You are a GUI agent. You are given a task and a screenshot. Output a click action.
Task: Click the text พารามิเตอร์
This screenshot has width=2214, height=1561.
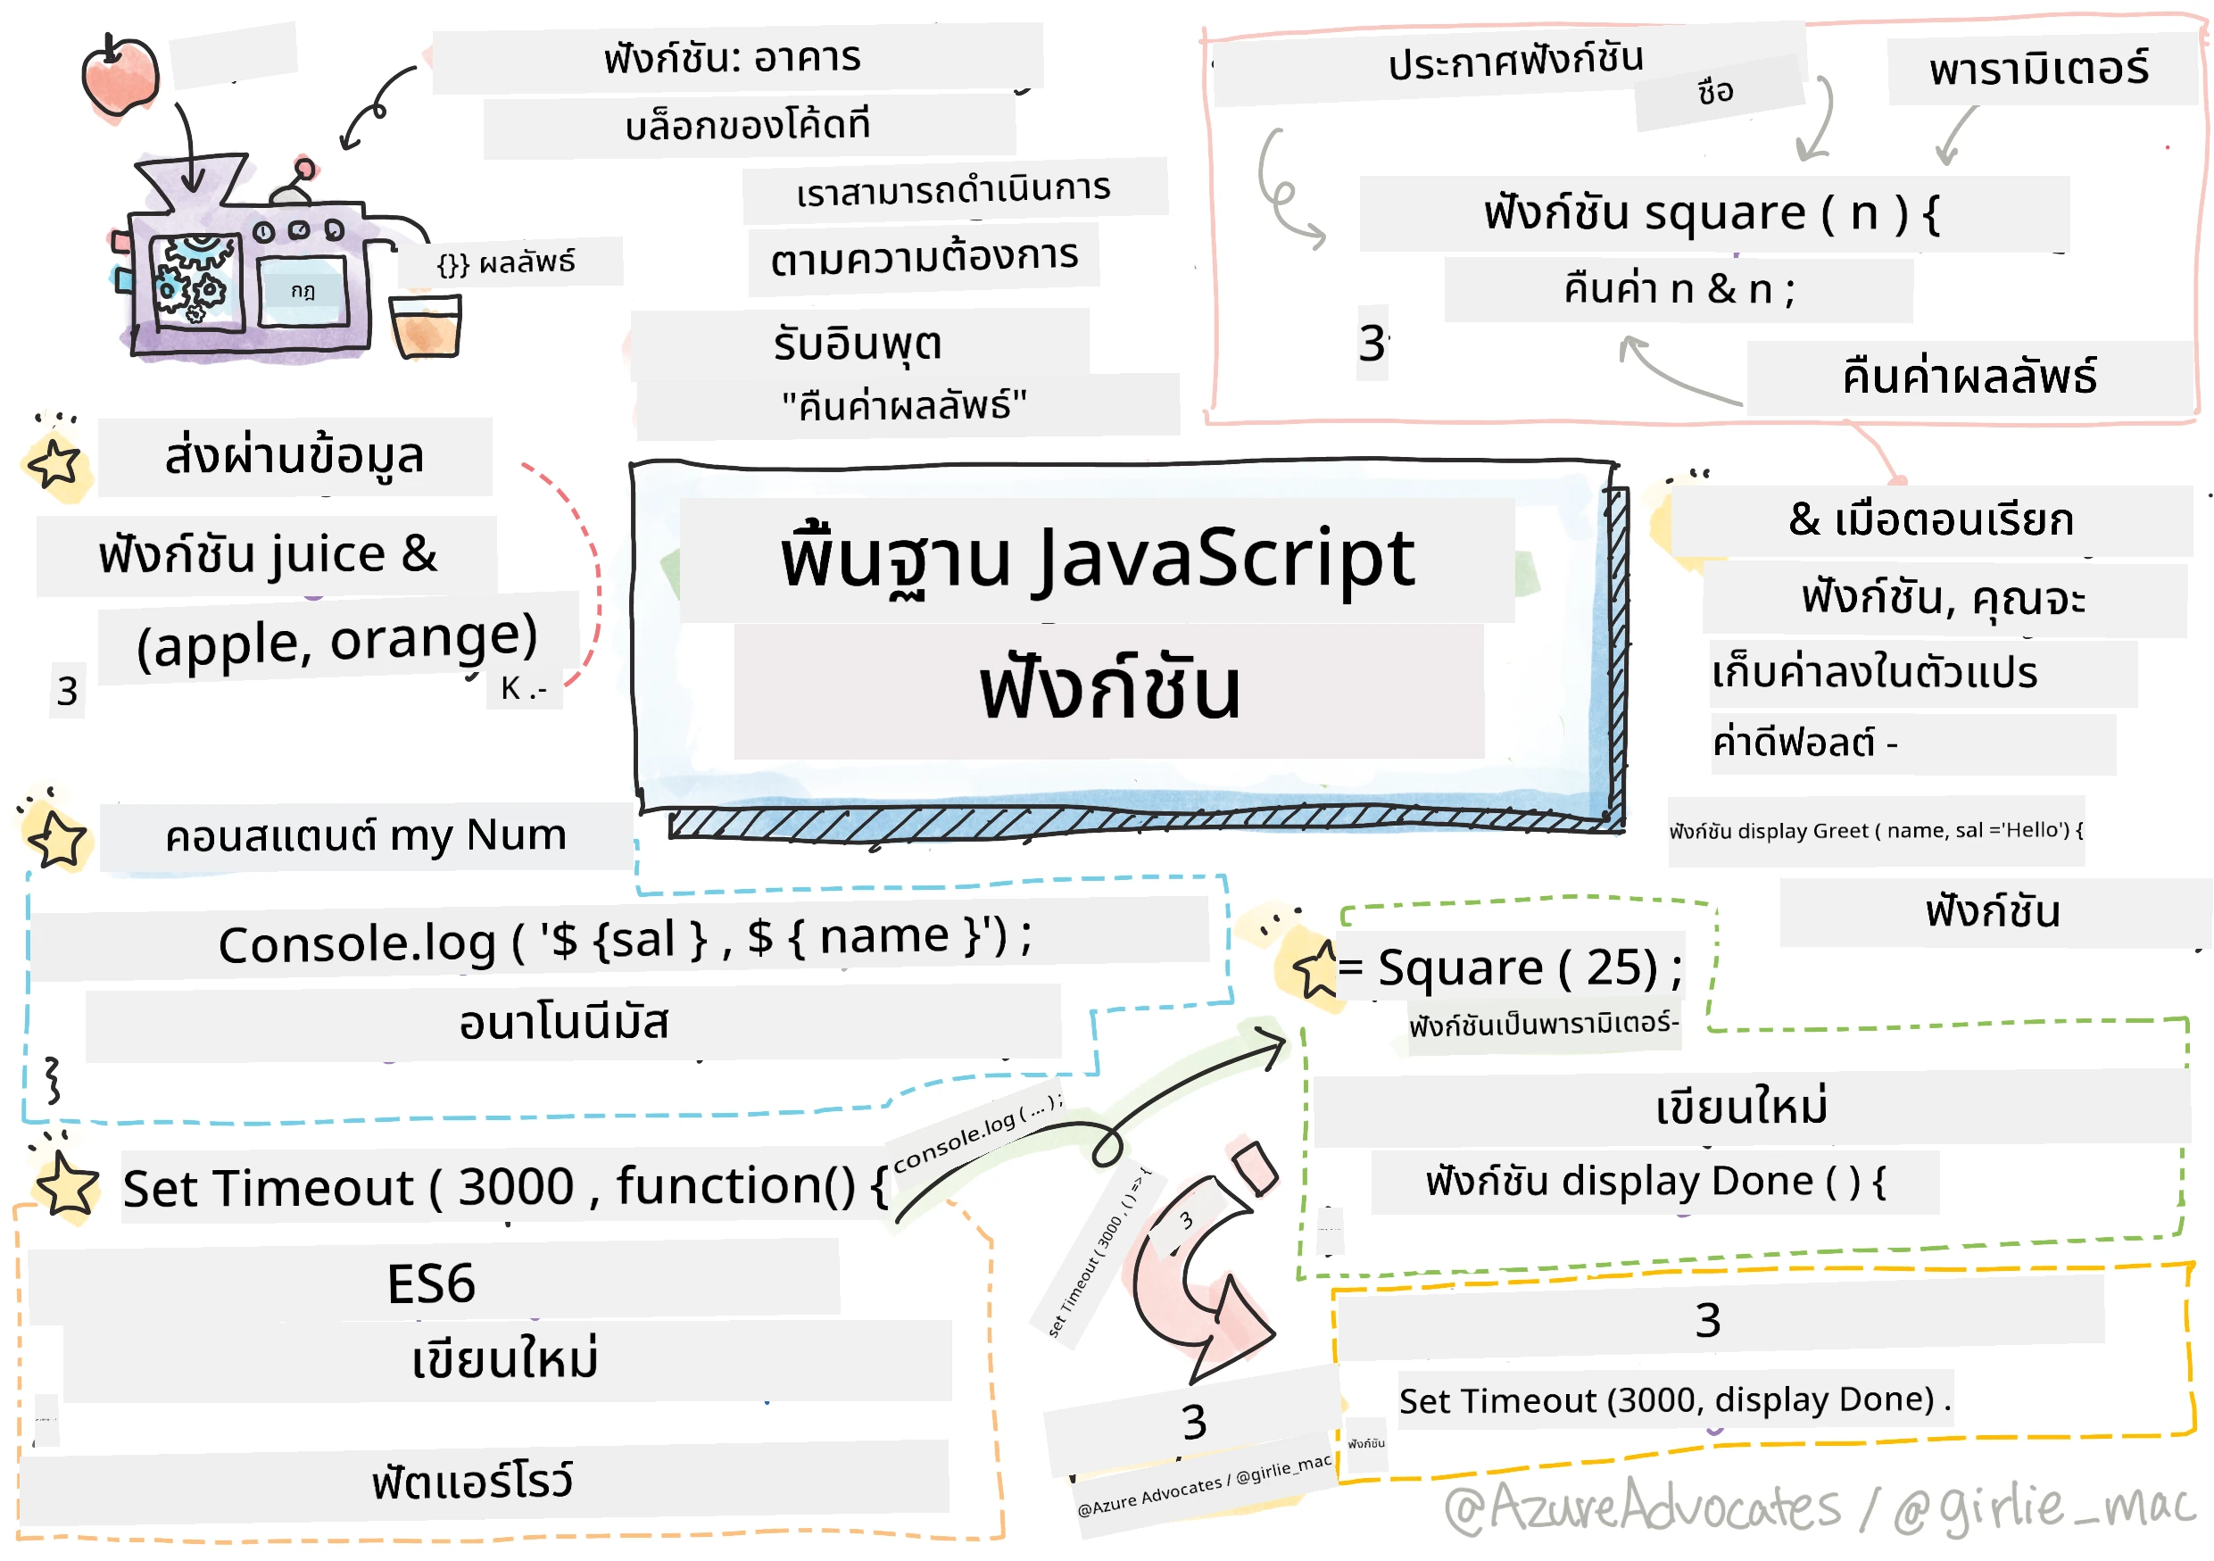click(x=2039, y=69)
